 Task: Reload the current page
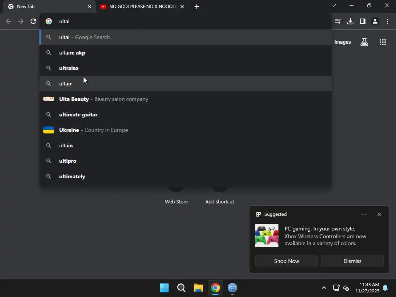click(x=33, y=22)
